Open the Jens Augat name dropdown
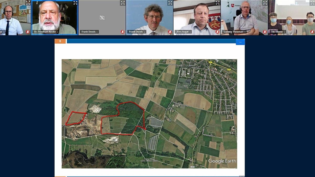Image resolution: width=315 pixels, height=177 pixels. [183, 32]
